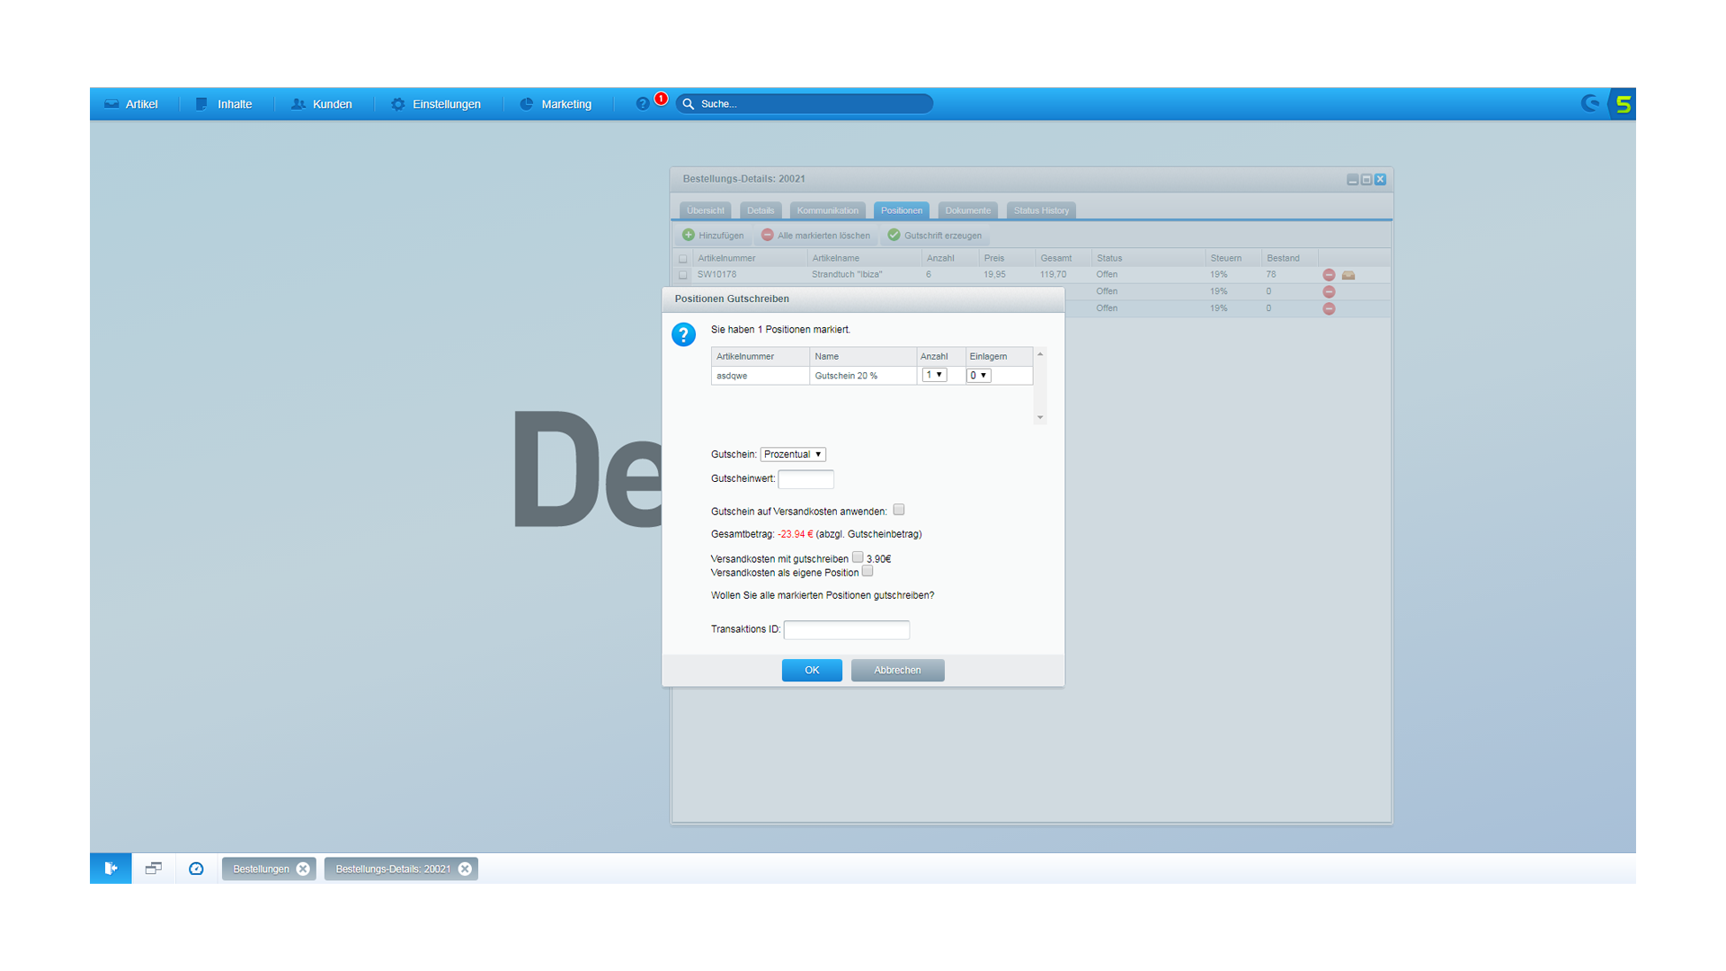Click the logout icon in bottom bar

[111, 869]
